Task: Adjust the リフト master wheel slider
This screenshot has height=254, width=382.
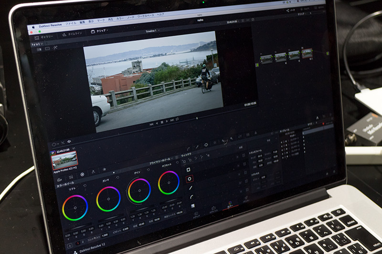Action: point(79,227)
